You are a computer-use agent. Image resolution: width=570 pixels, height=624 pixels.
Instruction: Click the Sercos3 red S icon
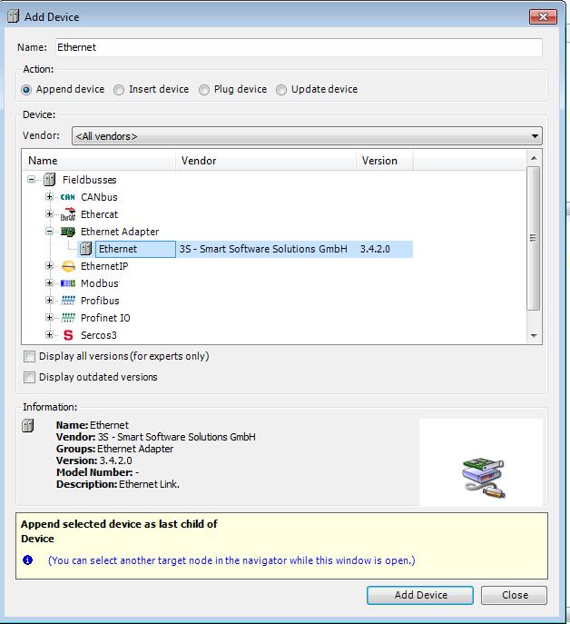[x=68, y=335]
